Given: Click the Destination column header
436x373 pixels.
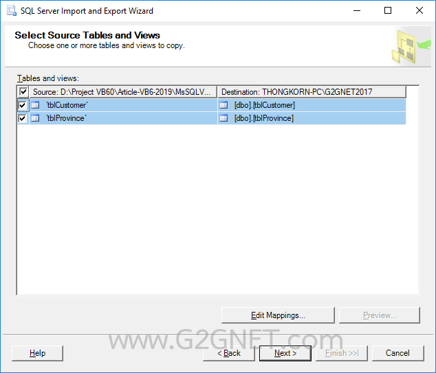Looking at the screenshot, I should coord(312,92).
